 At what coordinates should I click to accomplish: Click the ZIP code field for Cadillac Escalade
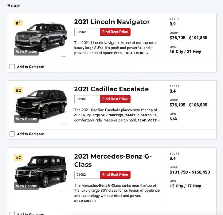click(87, 99)
